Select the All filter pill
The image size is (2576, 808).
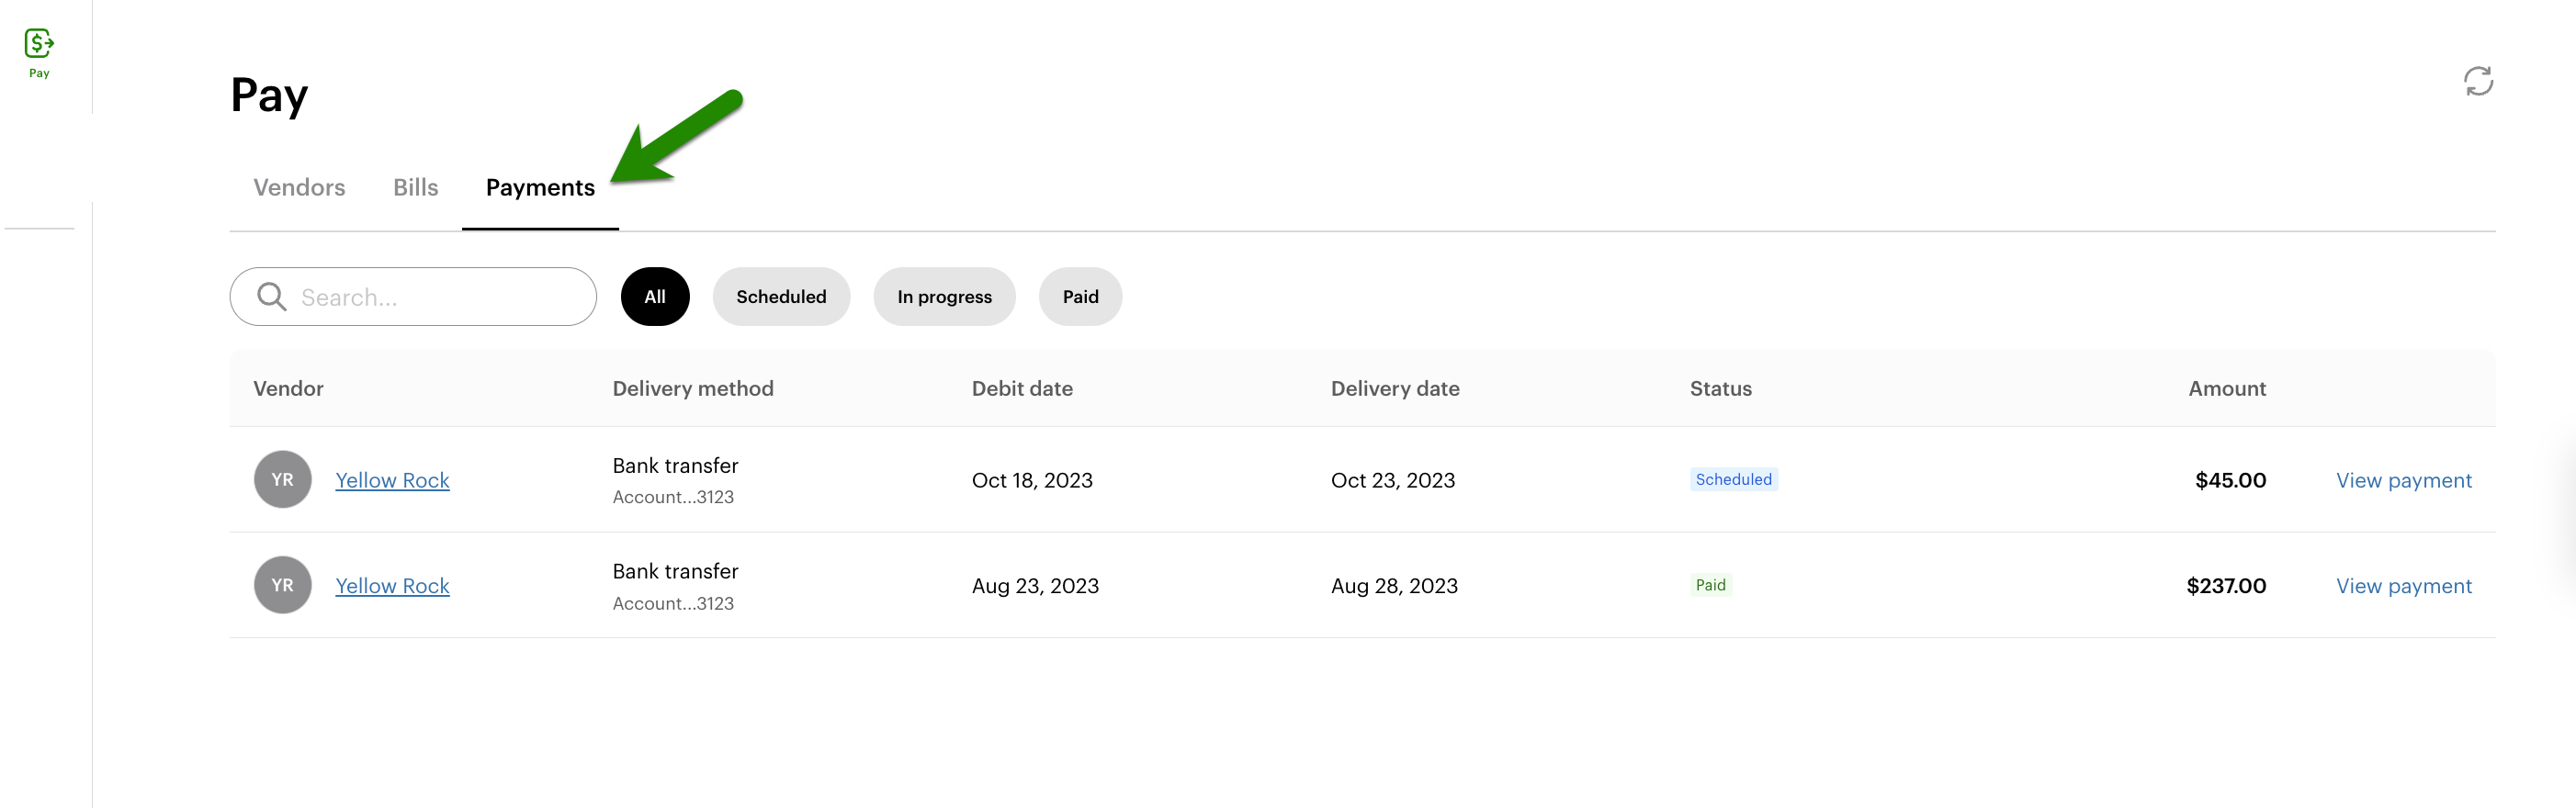pos(655,297)
